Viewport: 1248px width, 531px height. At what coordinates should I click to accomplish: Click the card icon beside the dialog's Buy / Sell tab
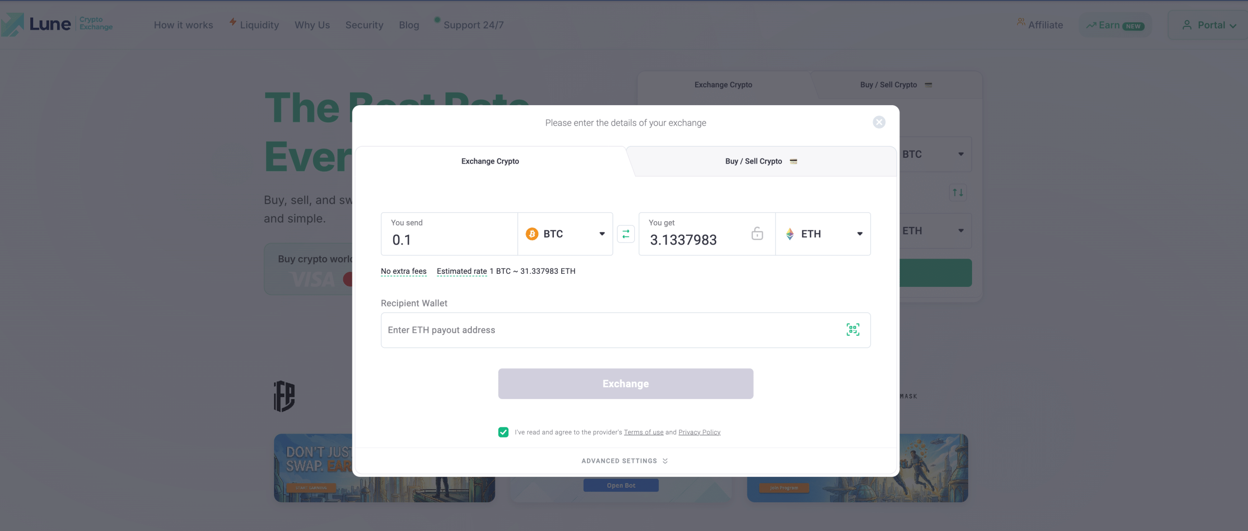[793, 161]
